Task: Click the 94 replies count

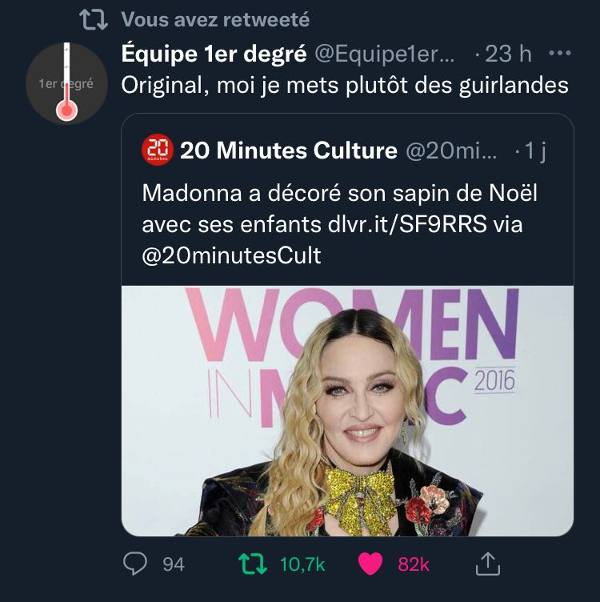Action: pos(173,564)
